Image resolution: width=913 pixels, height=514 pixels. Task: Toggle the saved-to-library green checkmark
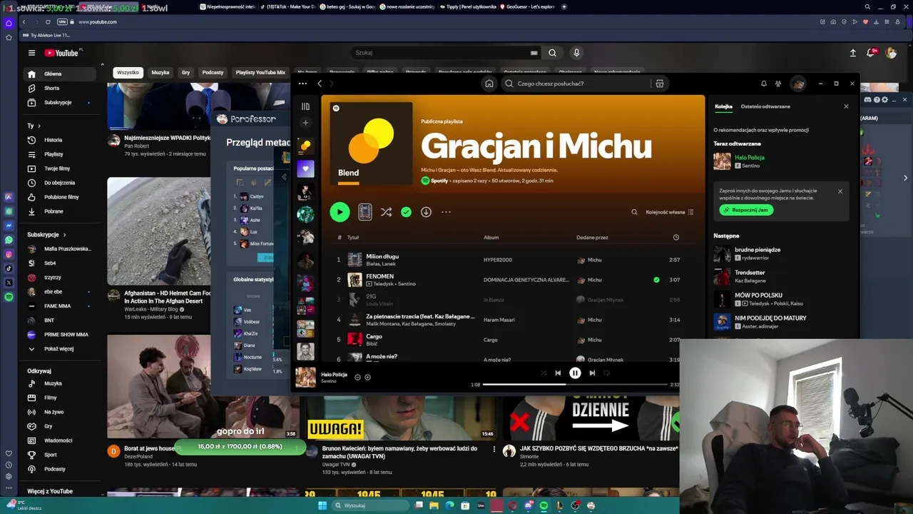(x=406, y=212)
